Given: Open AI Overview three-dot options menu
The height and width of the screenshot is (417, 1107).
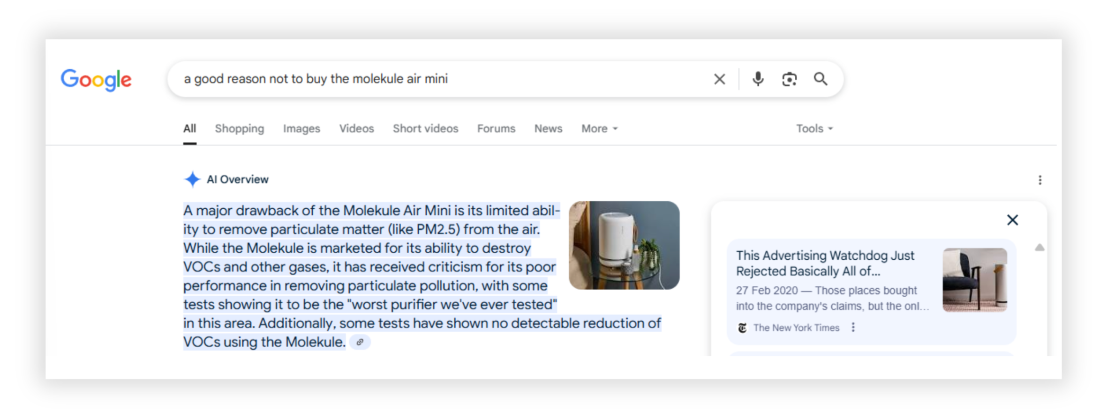Looking at the screenshot, I should click(x=1040, y=180).
